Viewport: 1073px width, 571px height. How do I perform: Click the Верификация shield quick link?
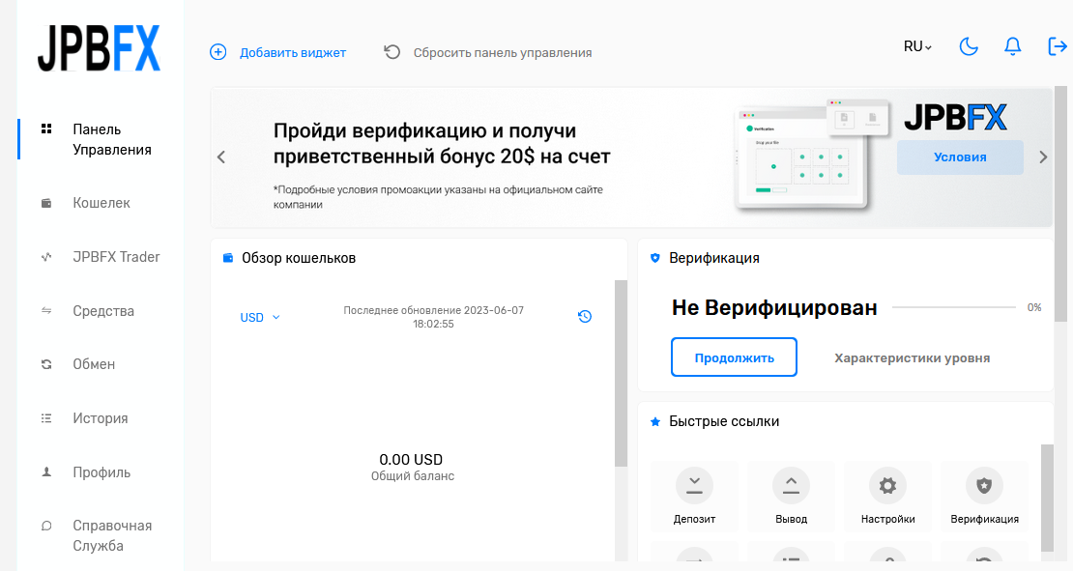[x=984, y=485]
